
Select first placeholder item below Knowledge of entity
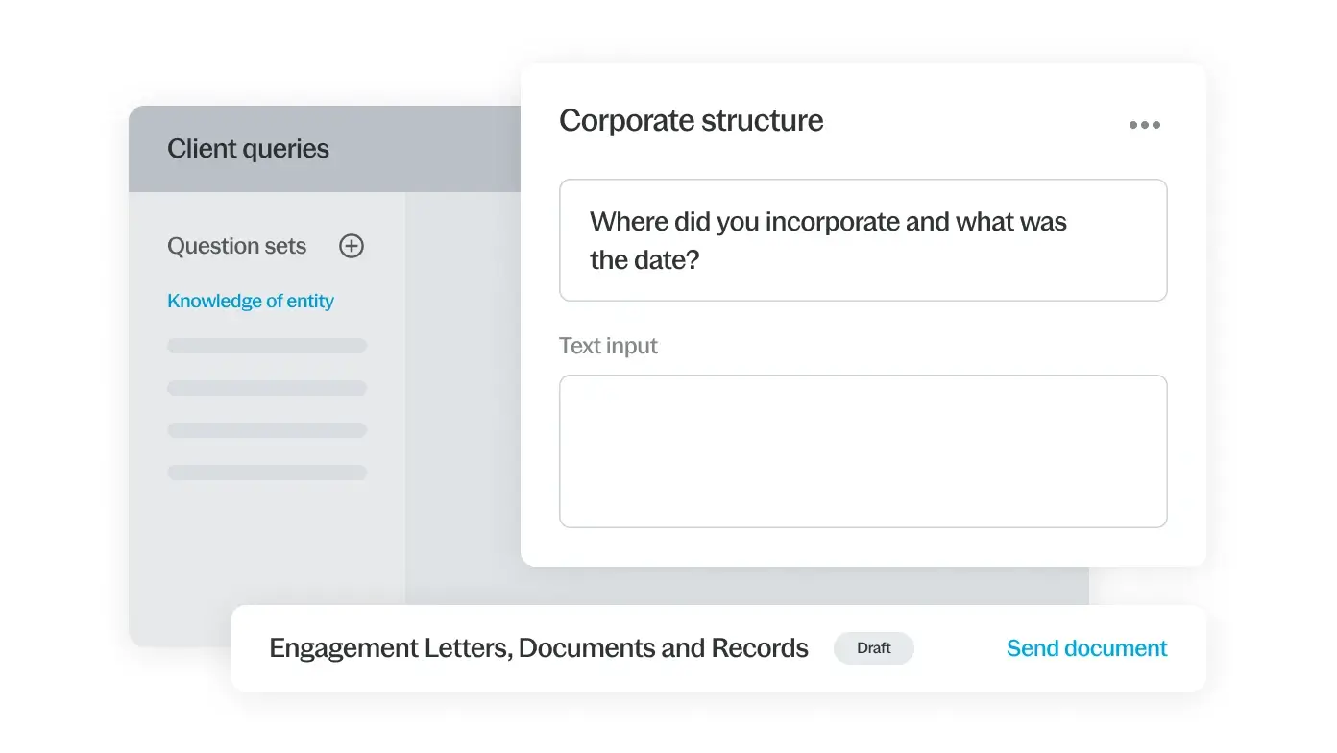click(267, 346)
